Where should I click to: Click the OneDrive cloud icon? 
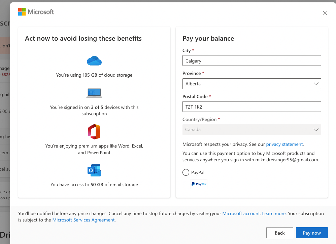(94, 61)
